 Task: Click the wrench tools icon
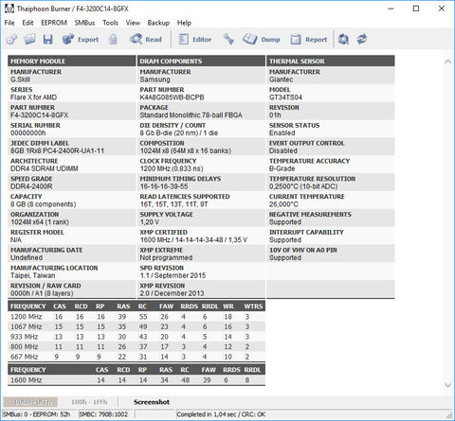228,39
